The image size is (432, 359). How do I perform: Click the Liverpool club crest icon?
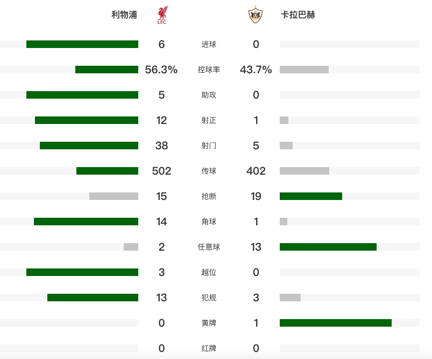[161, 15]
